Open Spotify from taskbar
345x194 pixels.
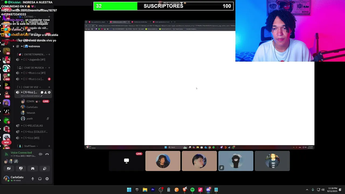(x=192, y=190)
